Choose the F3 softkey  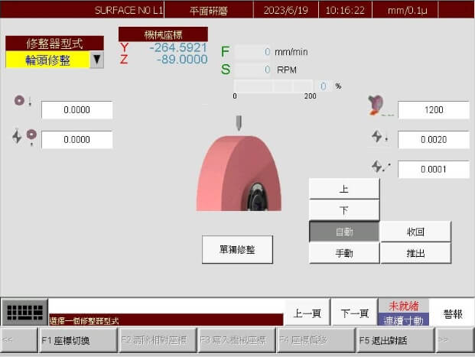237,340
